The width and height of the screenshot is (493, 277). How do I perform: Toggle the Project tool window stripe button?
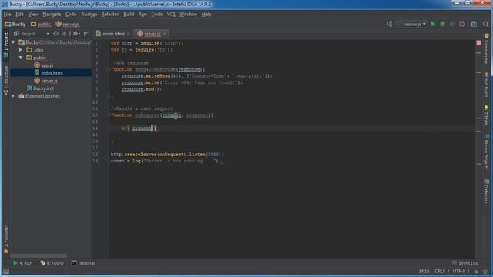(6, 45)
